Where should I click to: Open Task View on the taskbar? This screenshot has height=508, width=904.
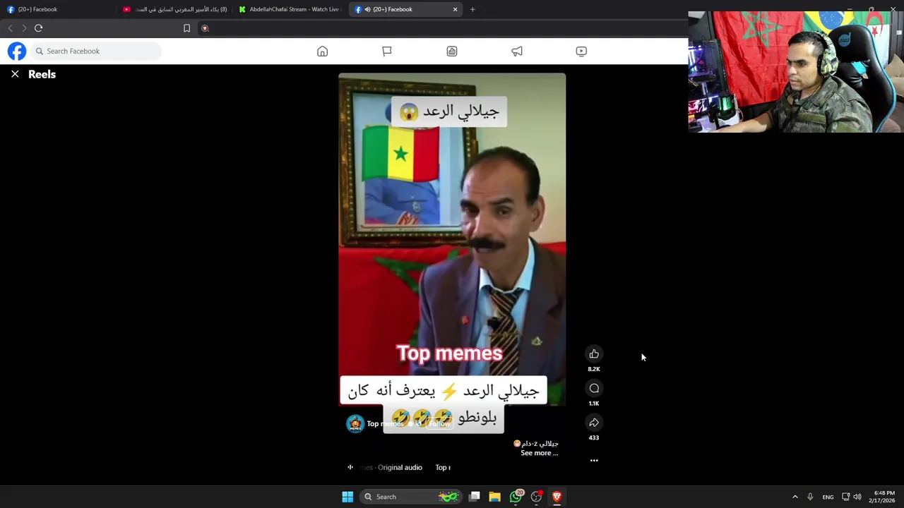tap(475, 497)
